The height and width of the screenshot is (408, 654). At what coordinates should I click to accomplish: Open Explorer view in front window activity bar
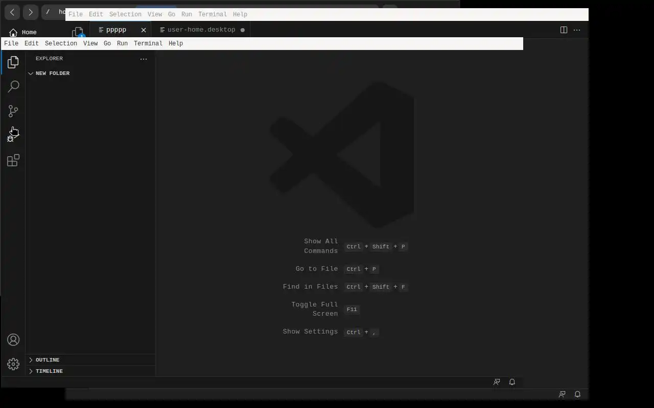coord(13,62)
